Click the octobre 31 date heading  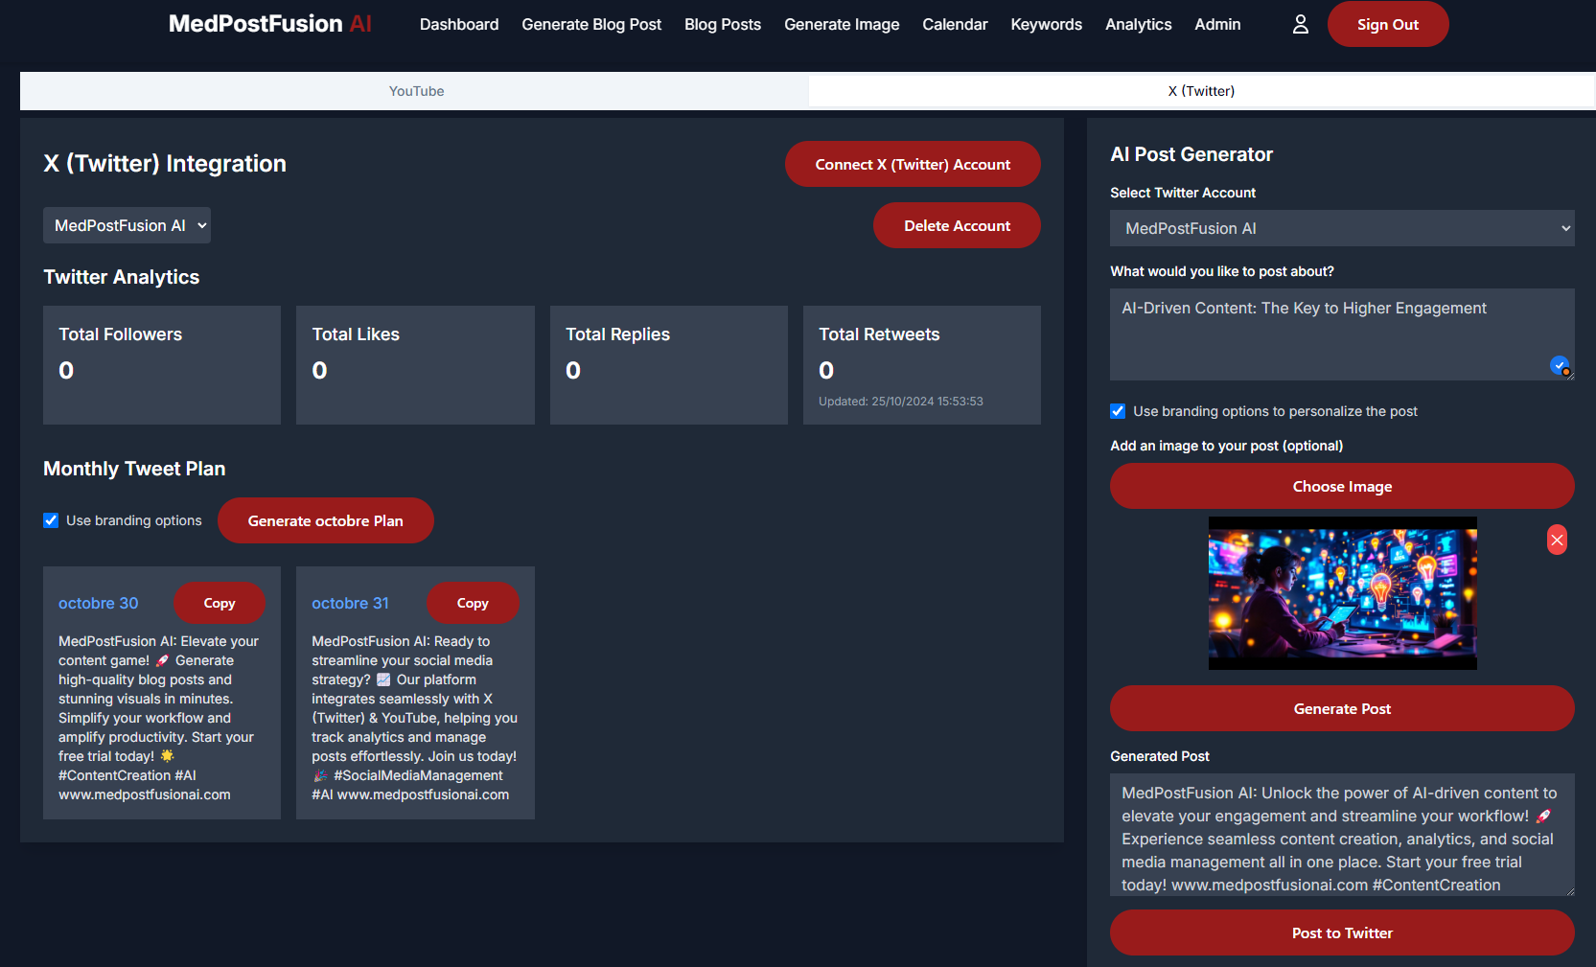point(350,603)
